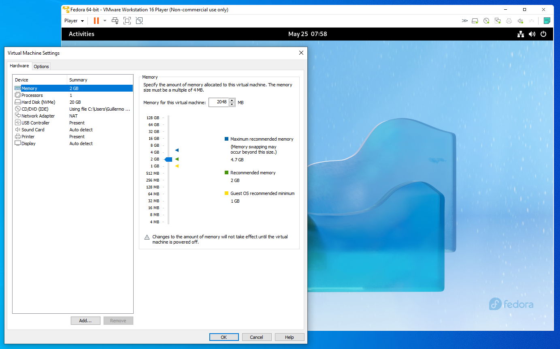Click the Device column header
This screenshot has height=349, width=560.
[40, 80]
